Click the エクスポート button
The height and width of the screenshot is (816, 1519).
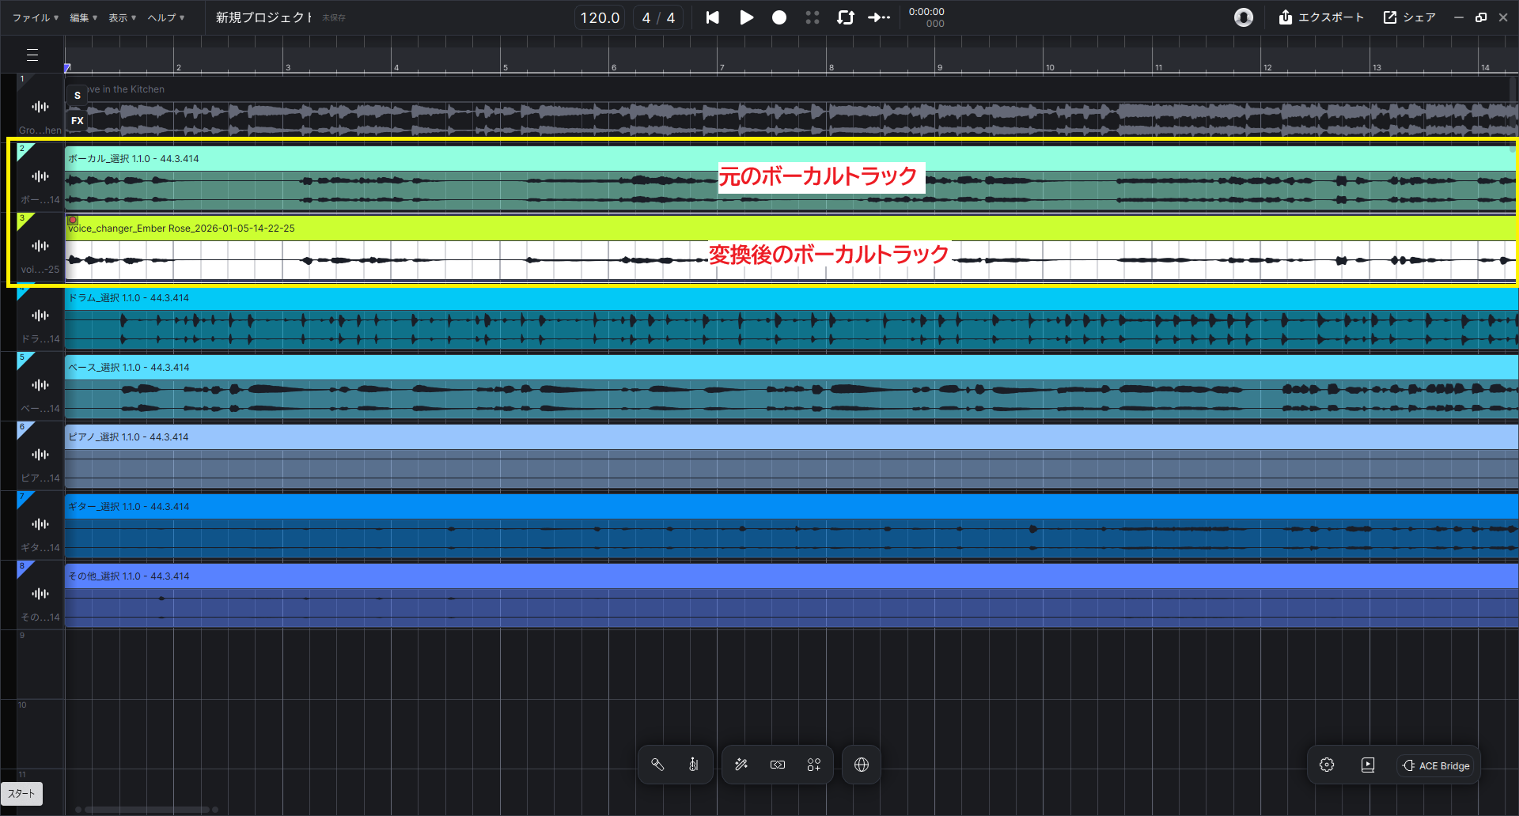[1321, 17]
